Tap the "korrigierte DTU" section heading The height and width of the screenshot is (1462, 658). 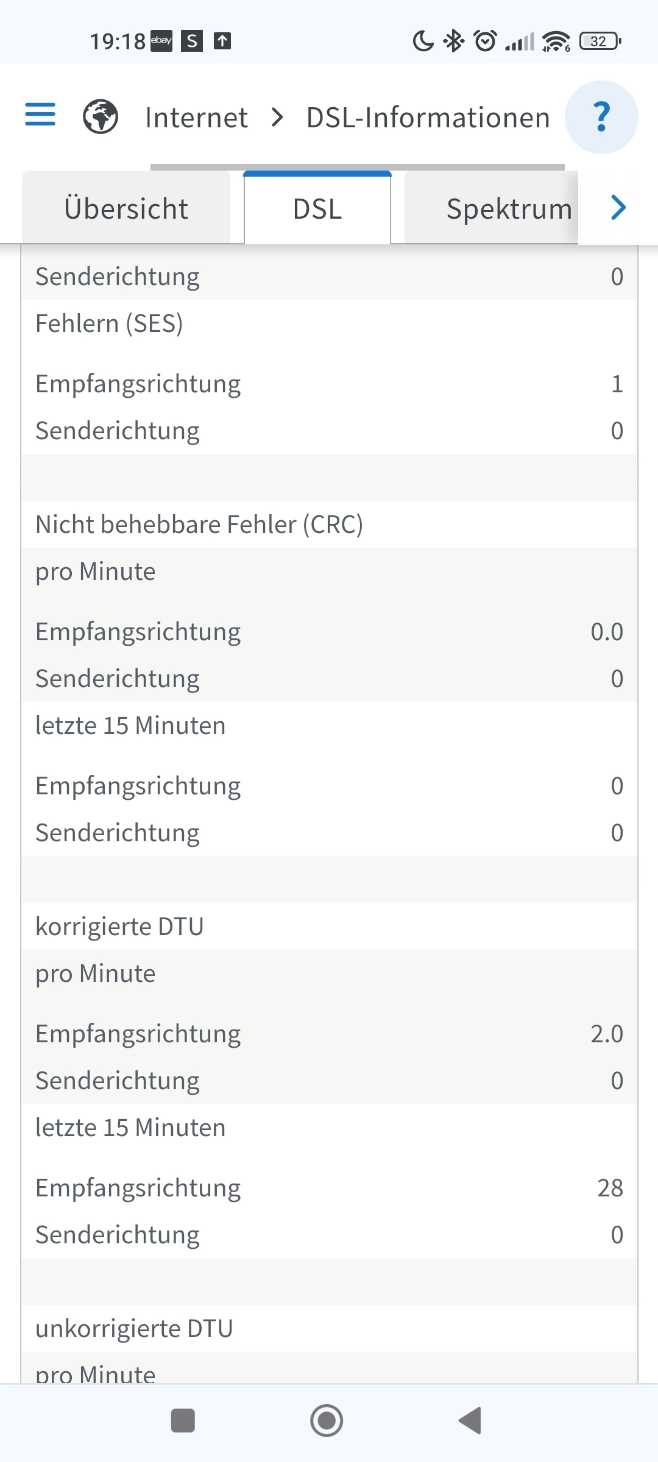[119, 927]
